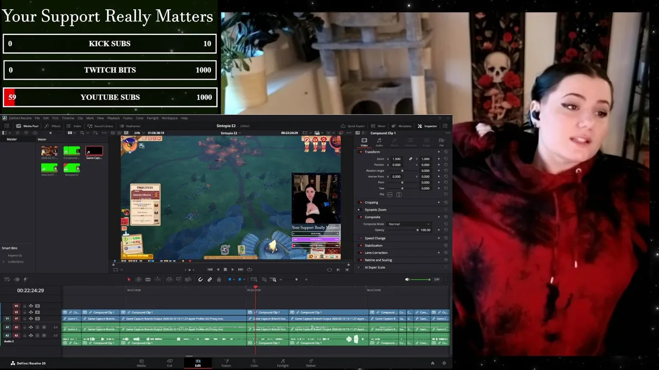The width and height of the screenshot is (659, 370).
Task: Click the Opacity value field
Action: [x=425, y=230]
